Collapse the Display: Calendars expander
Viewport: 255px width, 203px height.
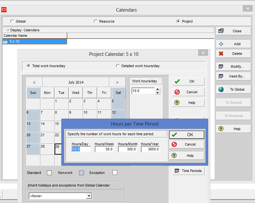point(7,30)
